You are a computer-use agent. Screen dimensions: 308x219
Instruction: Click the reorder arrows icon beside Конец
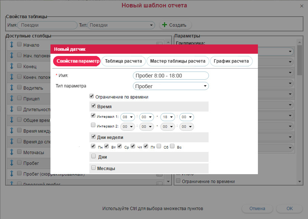12,66
